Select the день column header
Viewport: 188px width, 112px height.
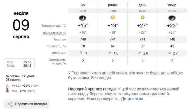point(143,5)
